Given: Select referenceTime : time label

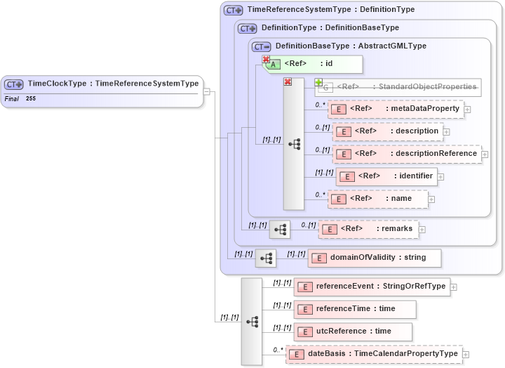Looking at the screenshot, I should (x=356, y=308).
